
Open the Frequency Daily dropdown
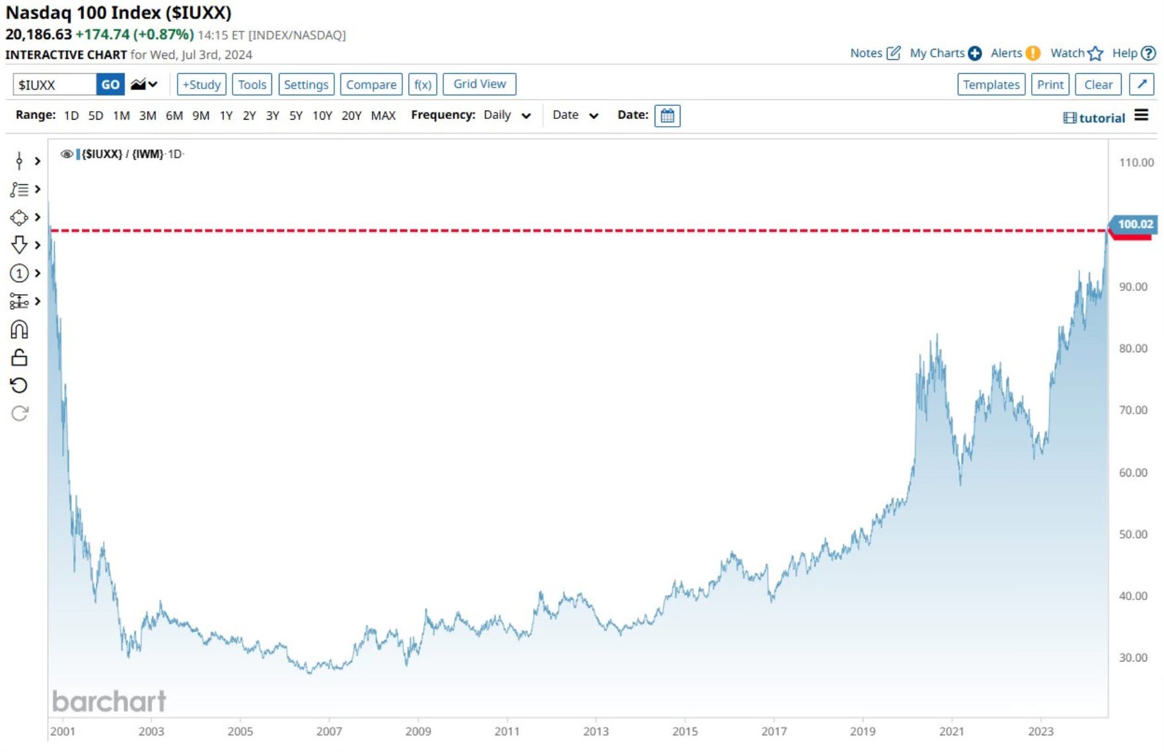click(507, 115)
